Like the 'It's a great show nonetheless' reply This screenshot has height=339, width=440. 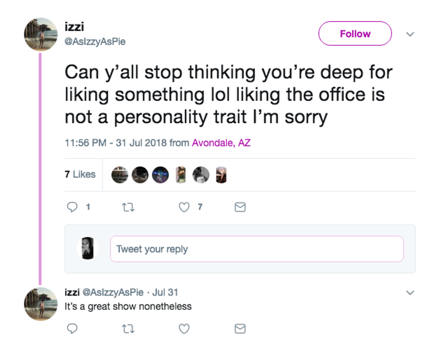(184, 329)
